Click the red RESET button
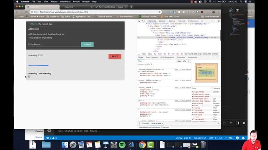 click(x=115, y=57)
